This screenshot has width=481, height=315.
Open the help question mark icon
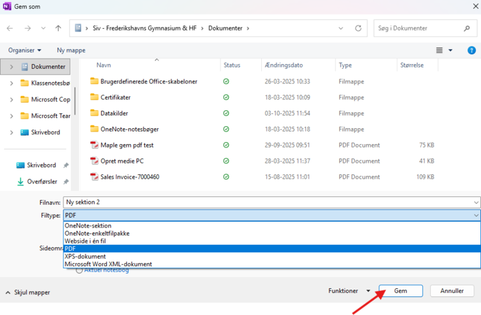click(471, 50)
